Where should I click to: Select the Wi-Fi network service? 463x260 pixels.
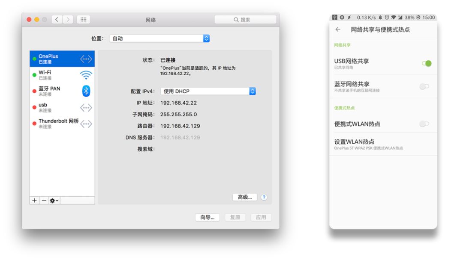tap(62, 75)
